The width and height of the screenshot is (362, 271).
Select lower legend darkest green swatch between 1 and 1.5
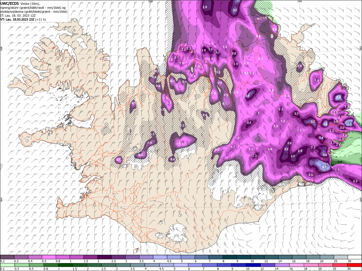click(65, 265)
